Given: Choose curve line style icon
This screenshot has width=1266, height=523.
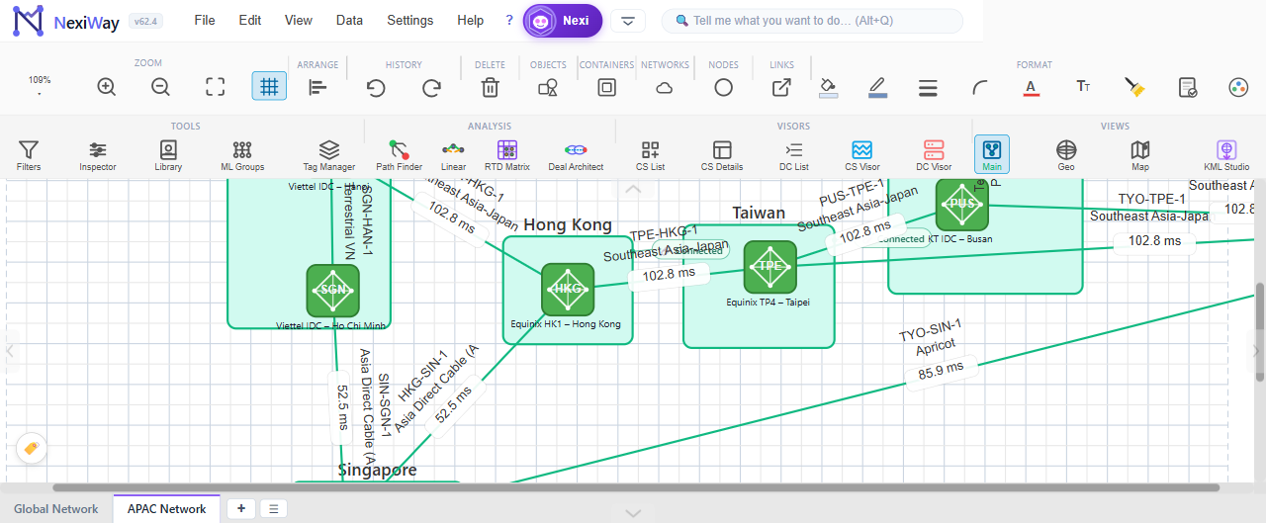Looking at the screenshot, I should [x=979, y=87].
